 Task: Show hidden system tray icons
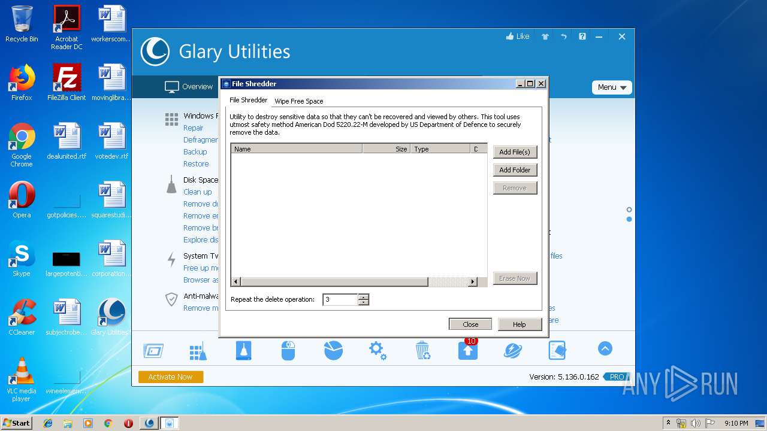point(668,423)
